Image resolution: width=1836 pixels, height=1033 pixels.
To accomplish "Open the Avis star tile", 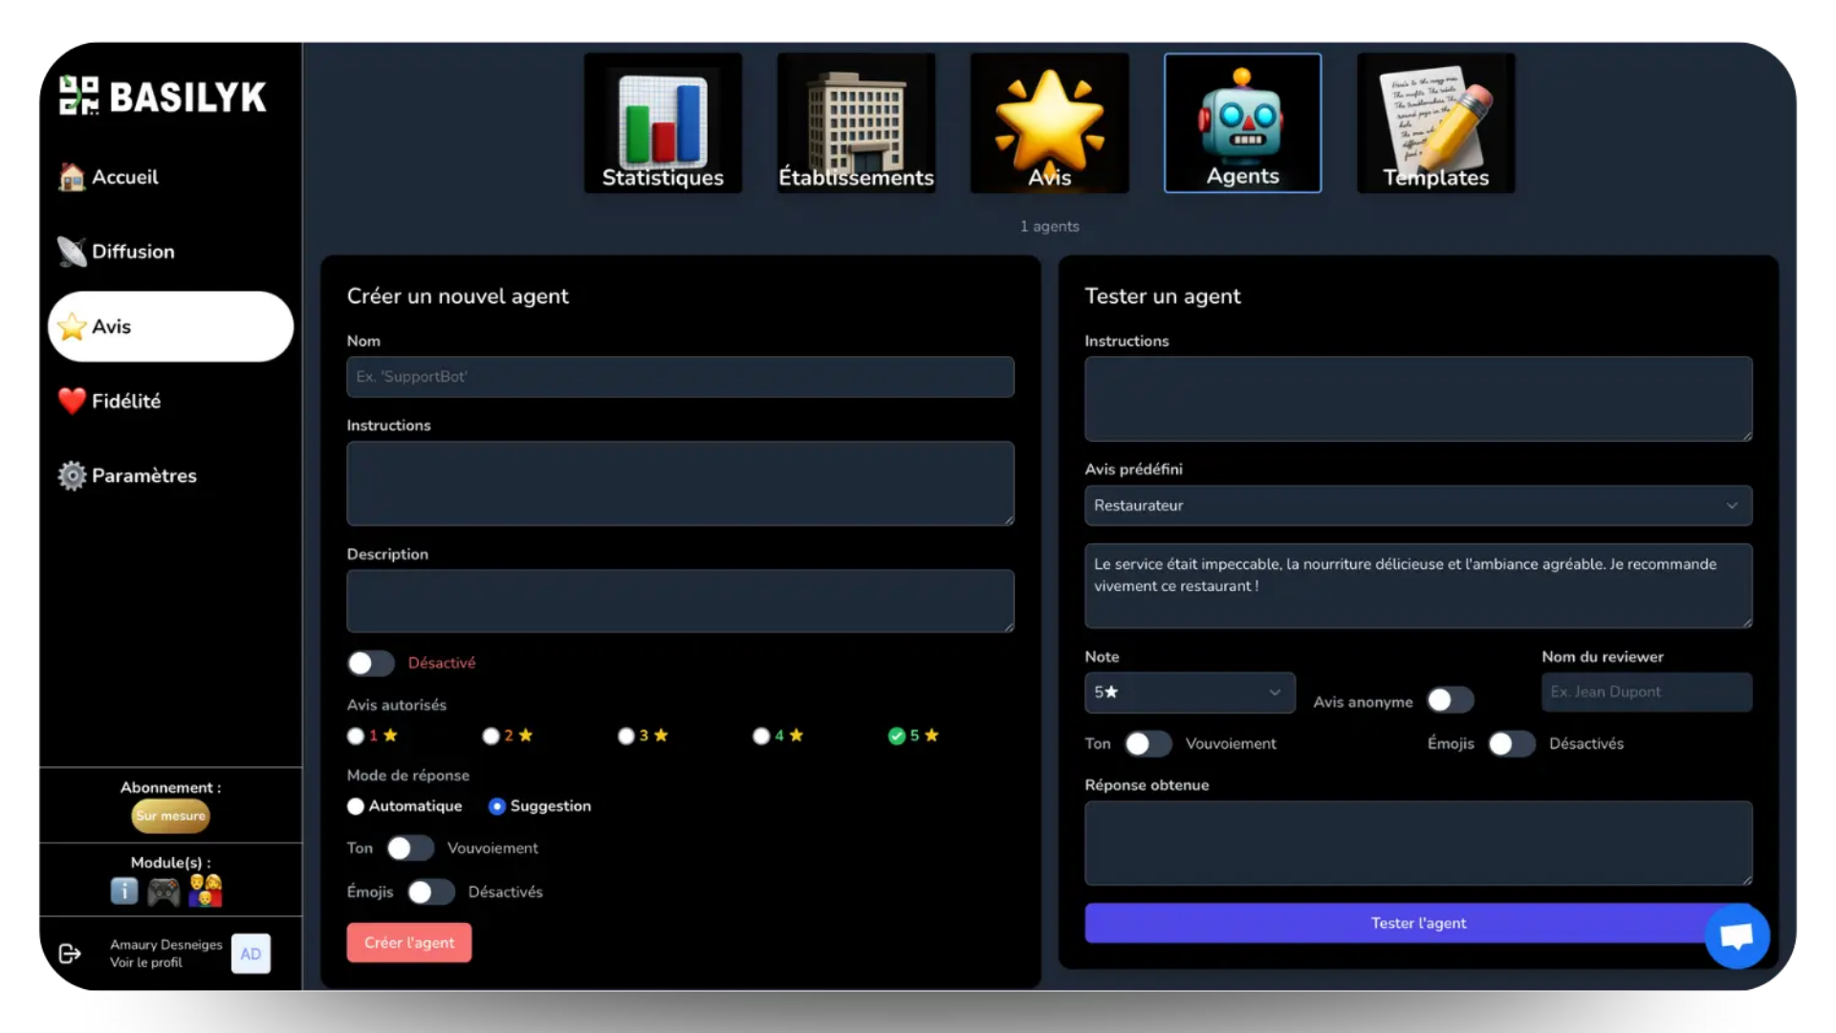I will coord(1049,123).
